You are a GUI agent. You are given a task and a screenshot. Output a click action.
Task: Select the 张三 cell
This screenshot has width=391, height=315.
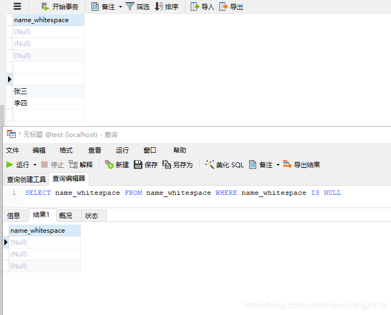(48, 91)
